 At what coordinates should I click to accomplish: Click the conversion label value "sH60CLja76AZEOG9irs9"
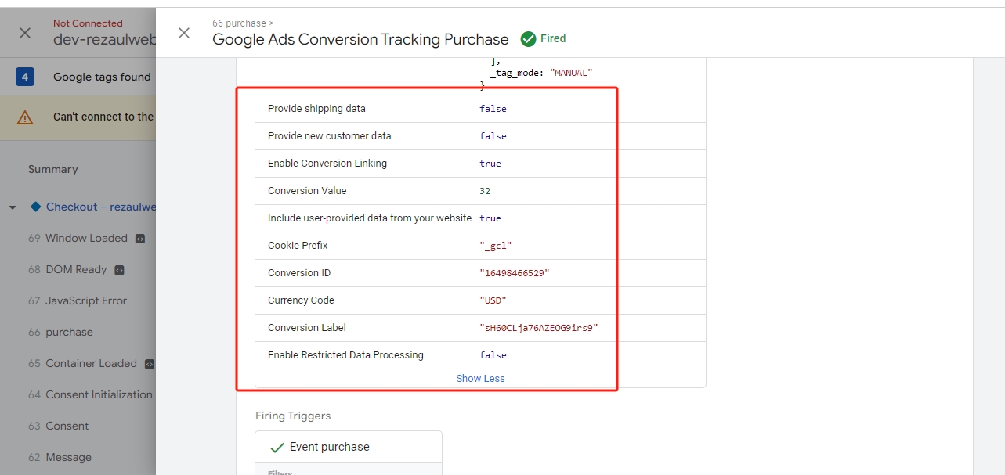[x=539, y=328]
